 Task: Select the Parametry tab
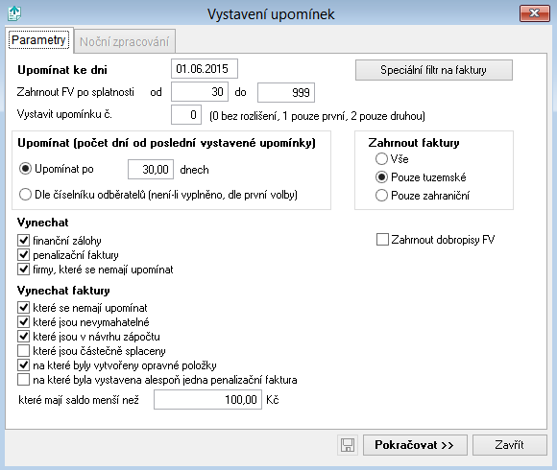(x=38, y=40)
